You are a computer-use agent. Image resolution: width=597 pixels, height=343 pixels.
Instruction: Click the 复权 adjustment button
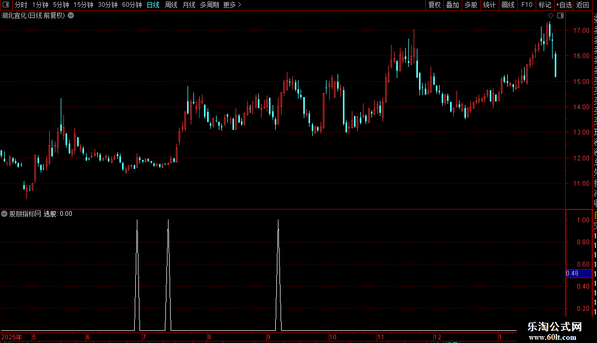pyautogui.click(x=434, y=5)
